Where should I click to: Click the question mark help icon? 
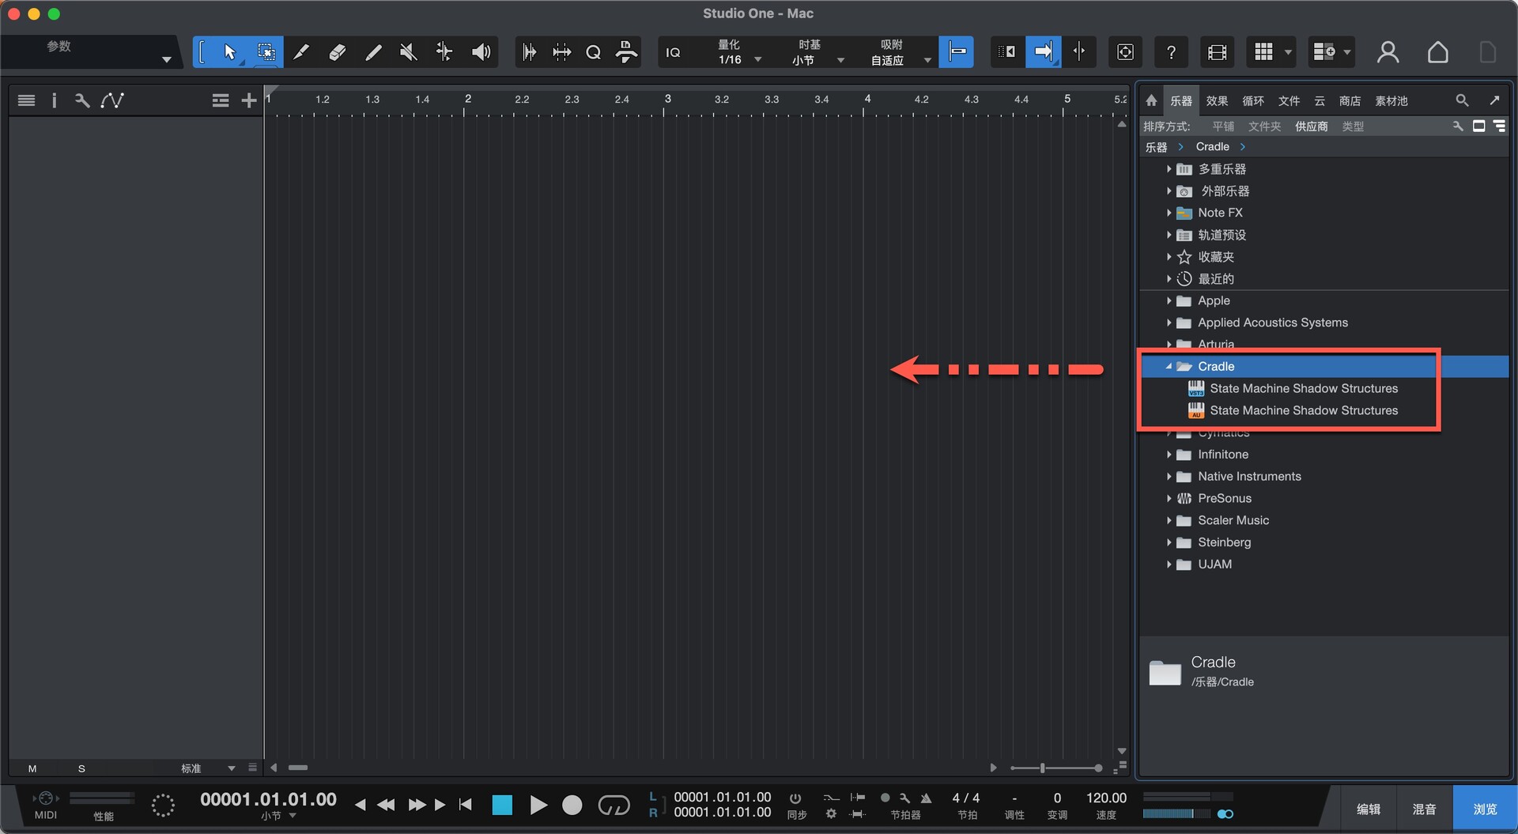coord(1171,52)
